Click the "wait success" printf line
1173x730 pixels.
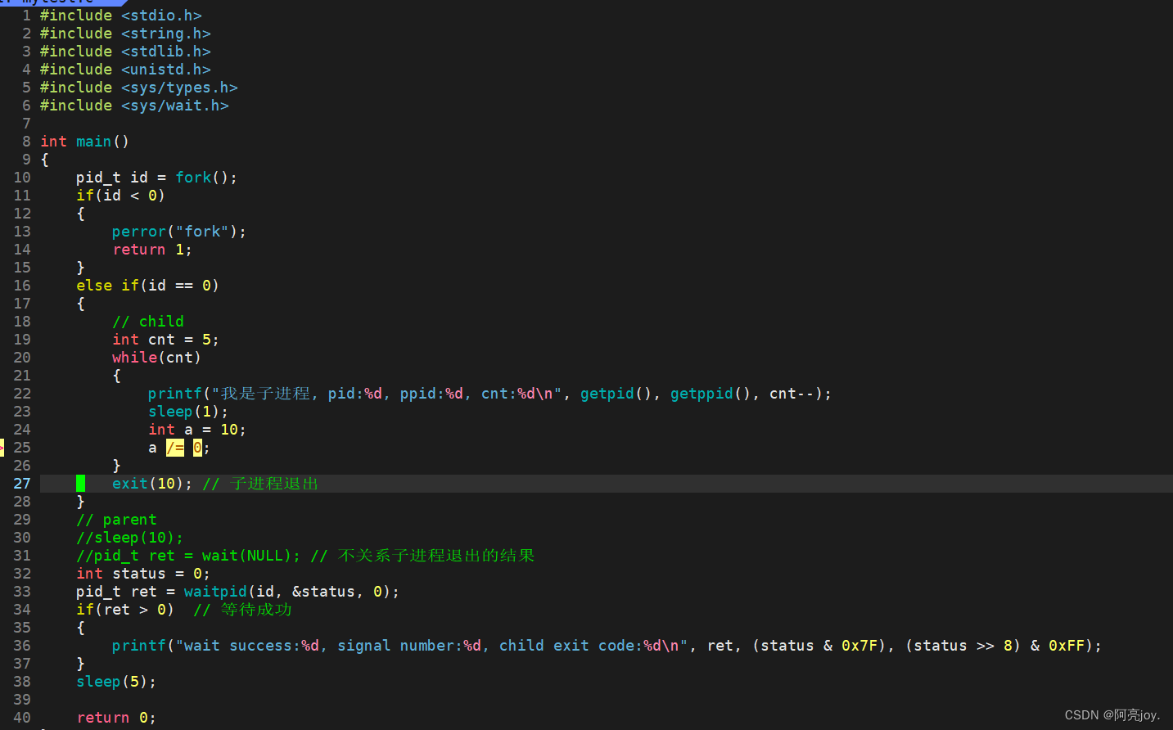[607, 646]
